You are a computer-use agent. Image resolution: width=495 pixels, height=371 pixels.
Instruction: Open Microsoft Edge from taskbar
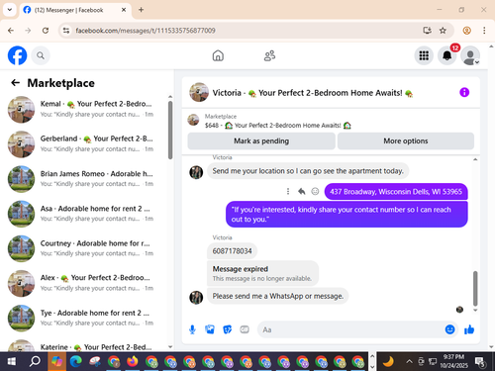tap(75, 361)
